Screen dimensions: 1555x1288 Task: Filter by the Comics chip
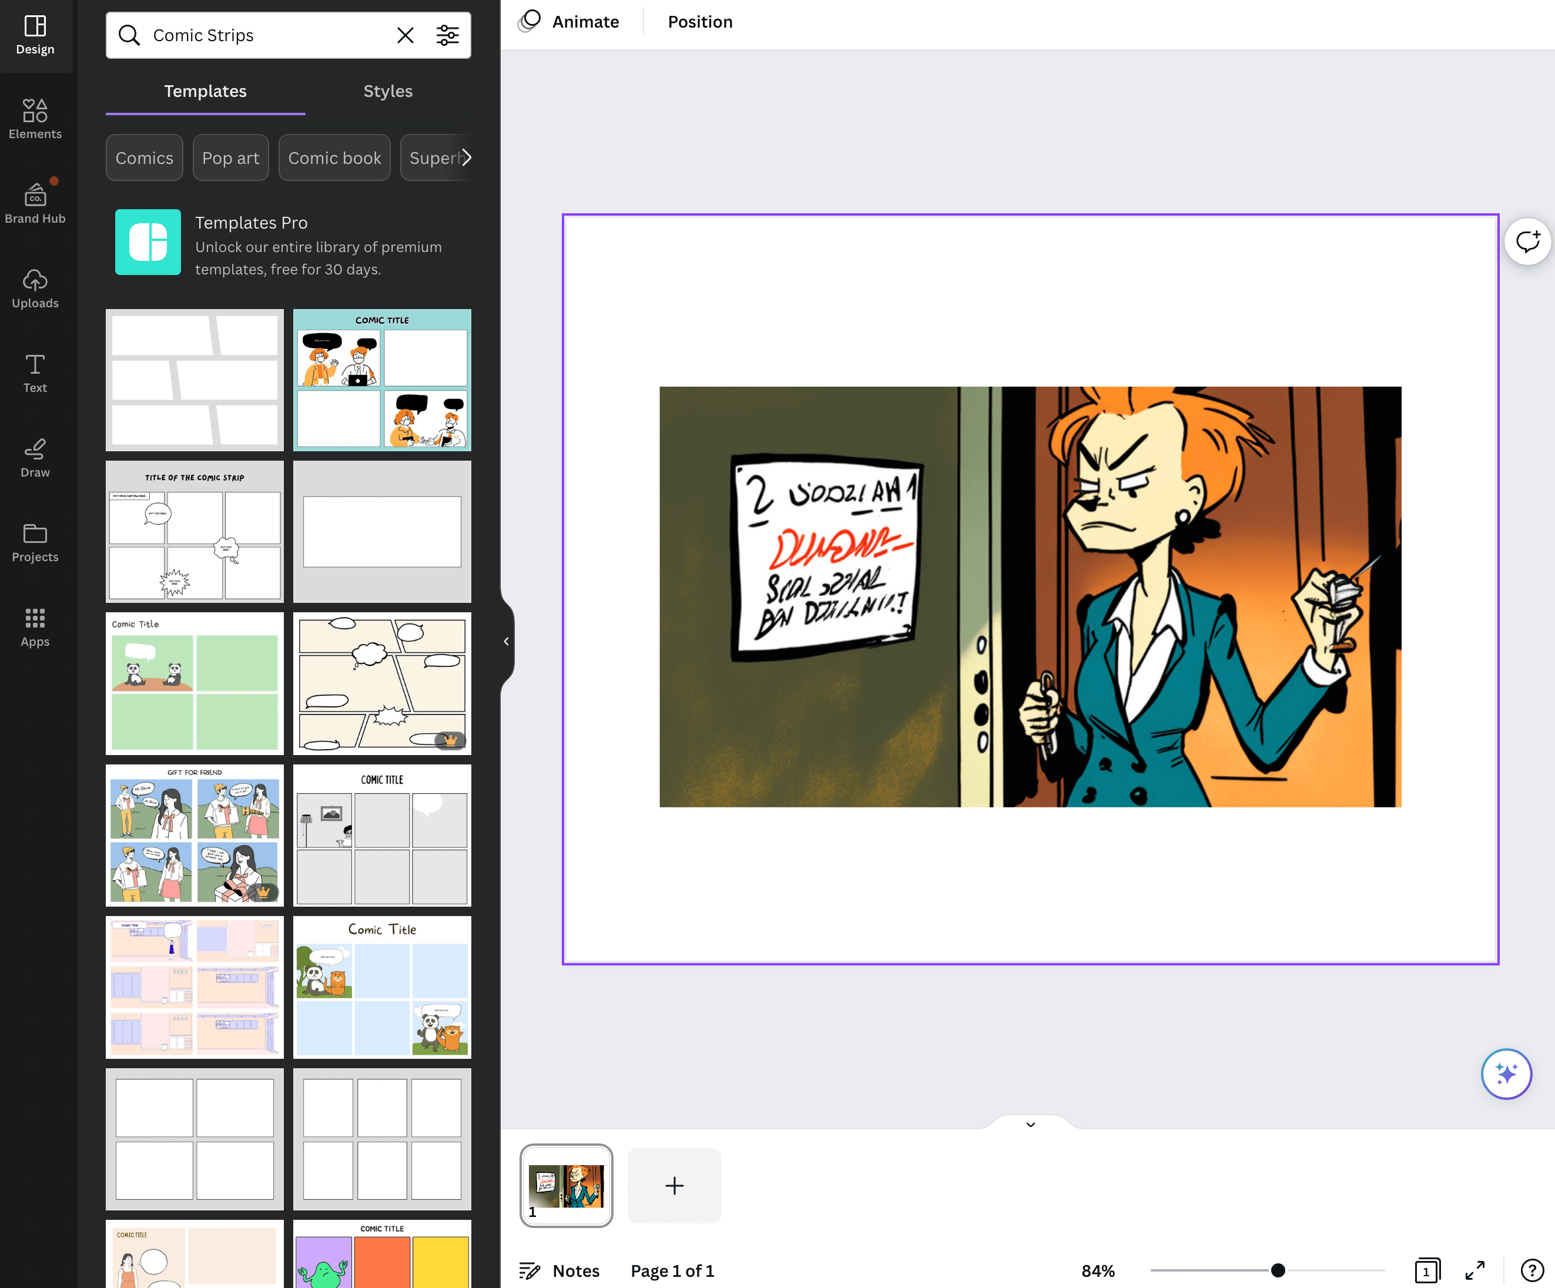tap(145, 157)
